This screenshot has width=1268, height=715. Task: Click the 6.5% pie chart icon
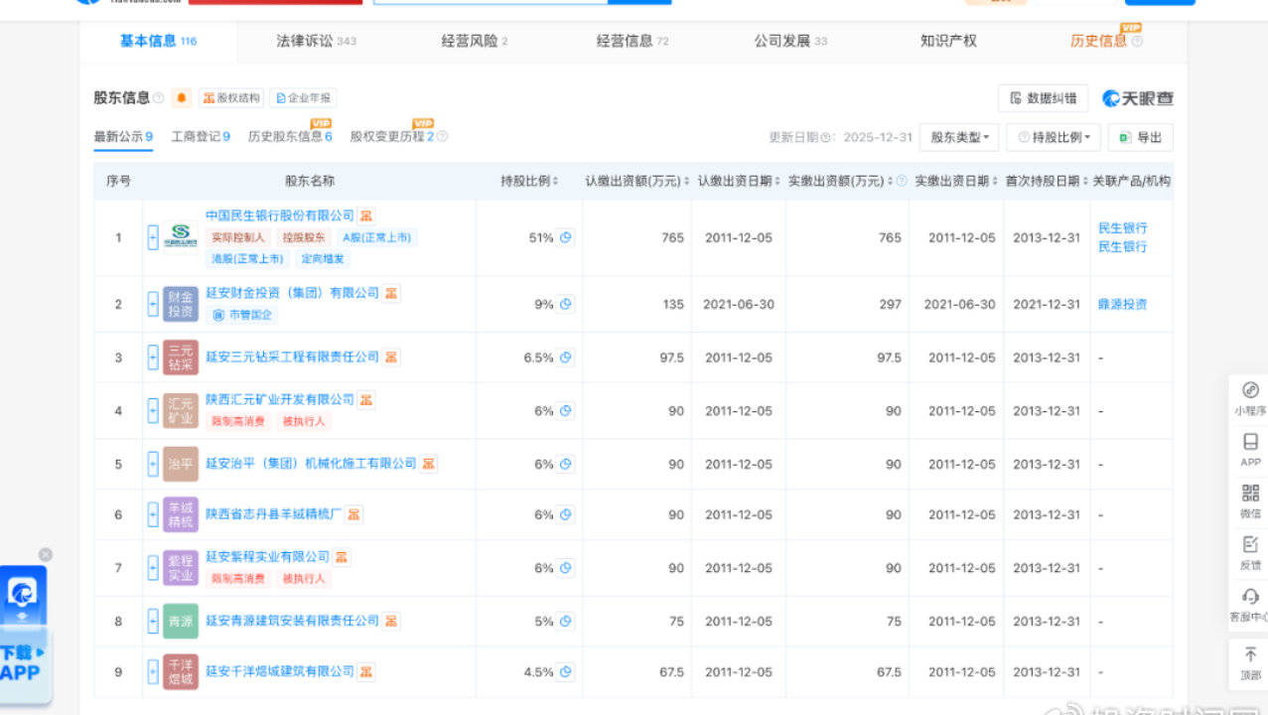[x=566, y=357]
